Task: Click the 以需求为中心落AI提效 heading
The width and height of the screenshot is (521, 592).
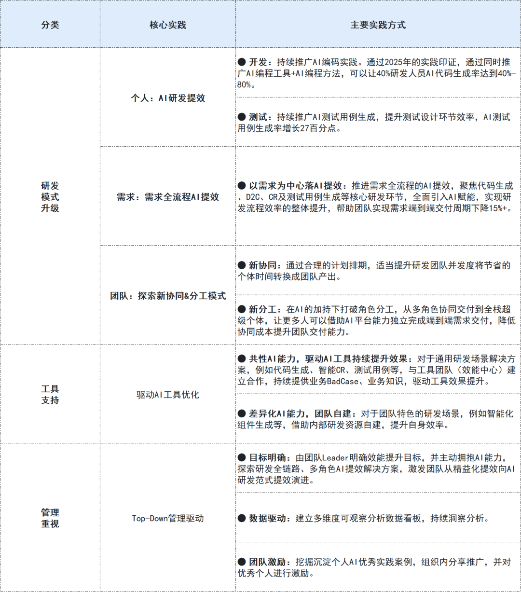Action: [294, 184]
